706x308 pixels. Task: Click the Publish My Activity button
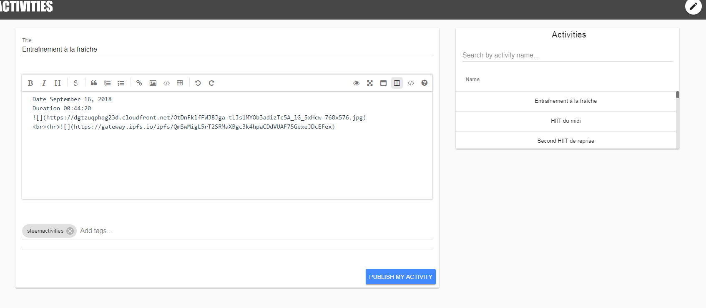tap(400, 277)
